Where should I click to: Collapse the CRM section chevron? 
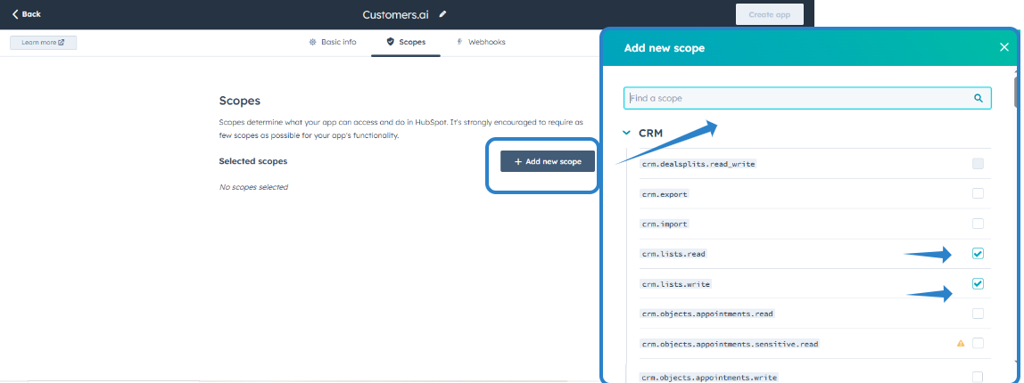627,133
